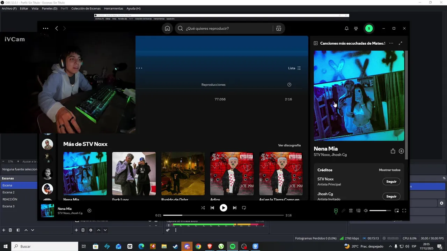Open scene filters in OBS Scenes toolbar
Viewport: 447px width, 251px height.
[18, 230]
